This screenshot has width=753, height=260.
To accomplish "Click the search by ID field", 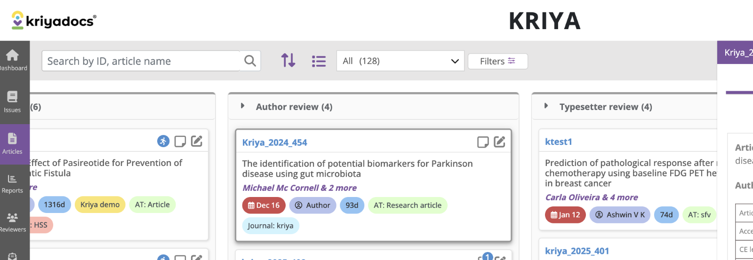I will coord(141,61).
